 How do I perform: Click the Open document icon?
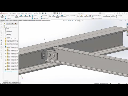click(40, 13)
